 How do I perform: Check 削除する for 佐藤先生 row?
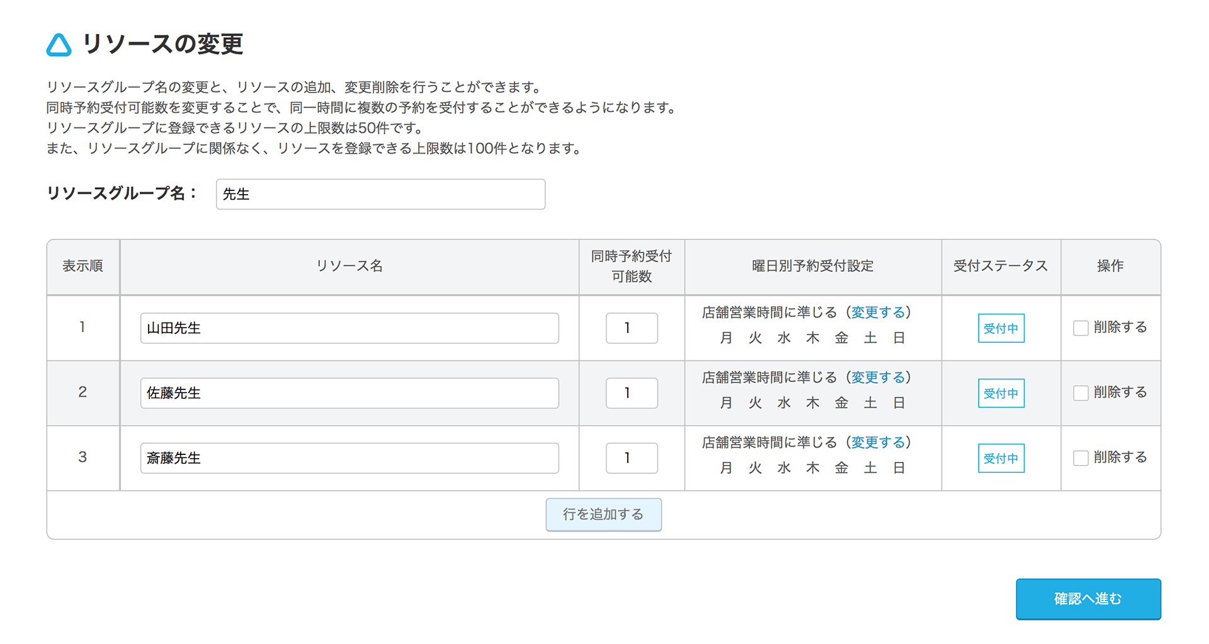point(1081,393)
